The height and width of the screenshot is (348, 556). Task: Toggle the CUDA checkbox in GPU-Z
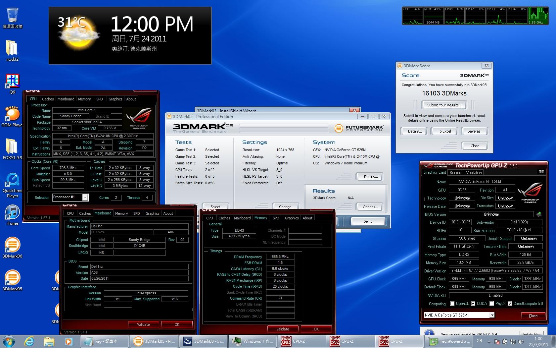[x=473, y=304]
